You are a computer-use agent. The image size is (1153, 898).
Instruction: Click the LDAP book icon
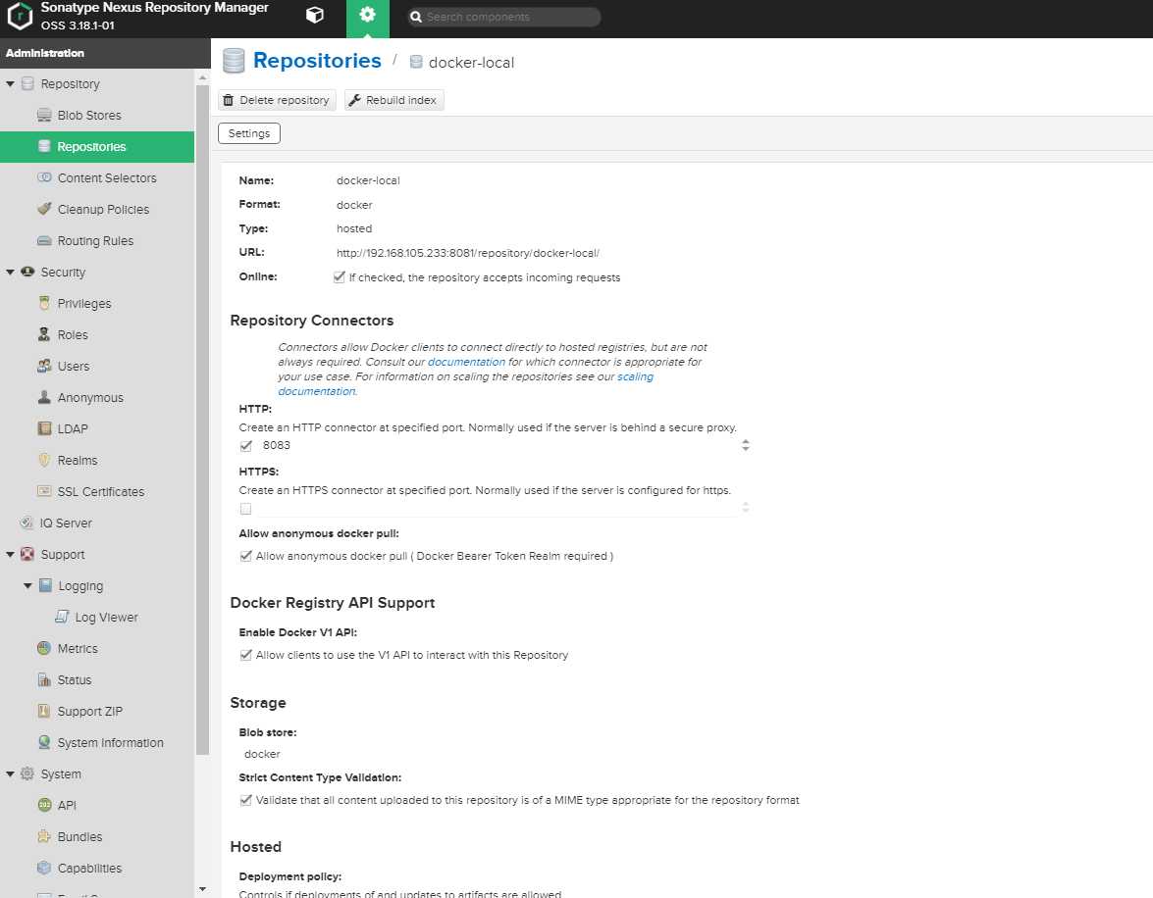click(x=44, y=429)
